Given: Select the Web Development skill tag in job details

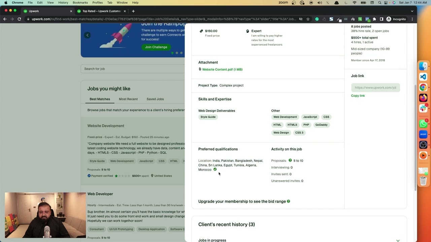Looking at the screenshot, I should coord(285,117).
